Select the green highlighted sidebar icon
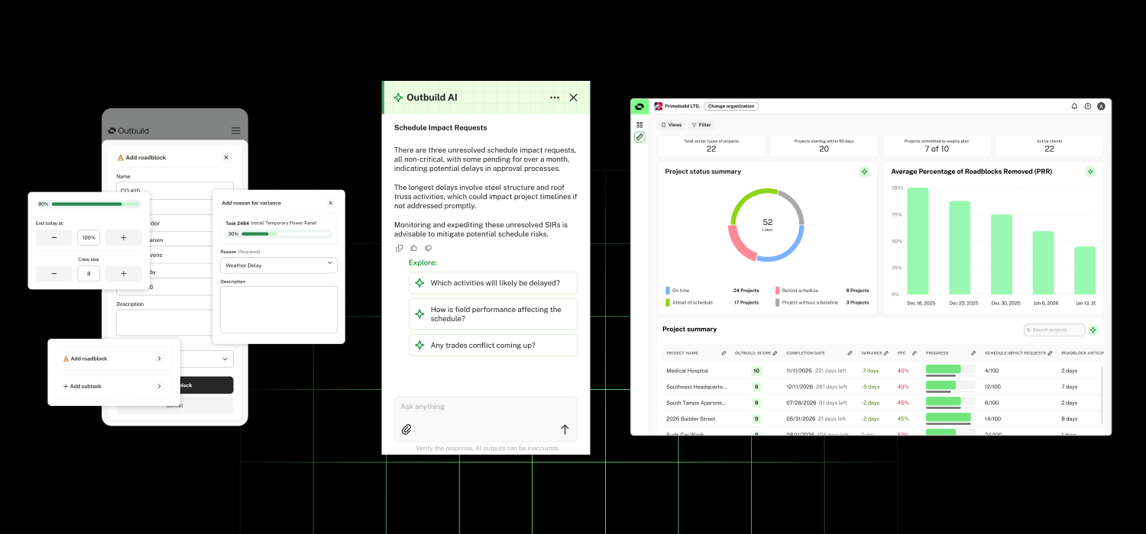 [x=639, y=137]
